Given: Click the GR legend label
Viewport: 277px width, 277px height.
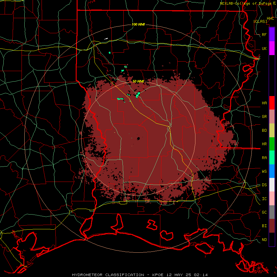Looking at the screenshot, I should pyautogui.click(x=264, y=117).
